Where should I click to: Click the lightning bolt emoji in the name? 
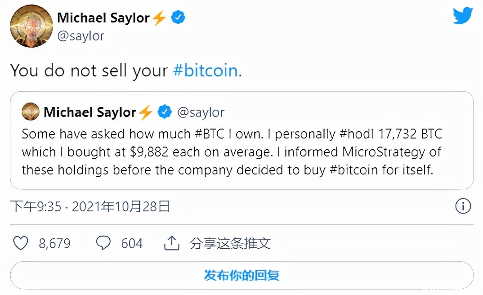coord(159,17)
